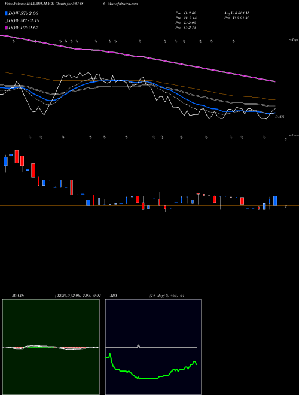Click the 'Pre L: 2.00' value
The image size is (299, 395).
[x=186, y=23]
